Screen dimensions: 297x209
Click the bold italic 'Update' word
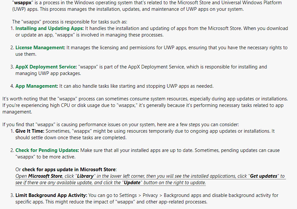tap(132, 183)
